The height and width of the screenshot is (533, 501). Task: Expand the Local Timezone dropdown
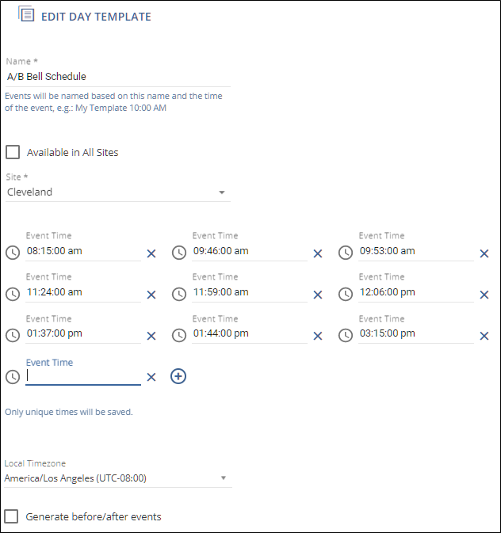coord(117,478)
